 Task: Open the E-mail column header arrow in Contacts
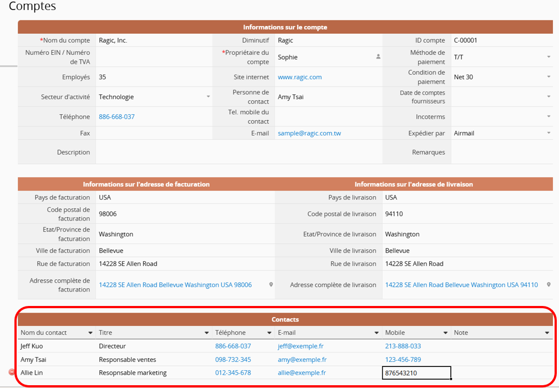pyautogui.click(x=377, y=333)
